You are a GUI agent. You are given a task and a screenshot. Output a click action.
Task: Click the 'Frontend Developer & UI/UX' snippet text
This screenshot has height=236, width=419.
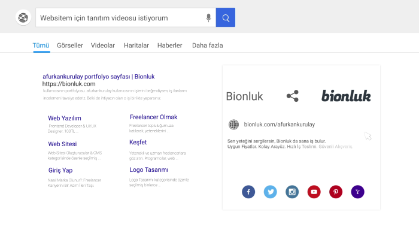tap(72, 126)
